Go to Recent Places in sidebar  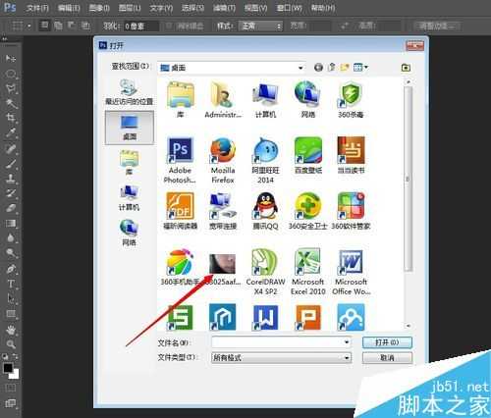129,92
